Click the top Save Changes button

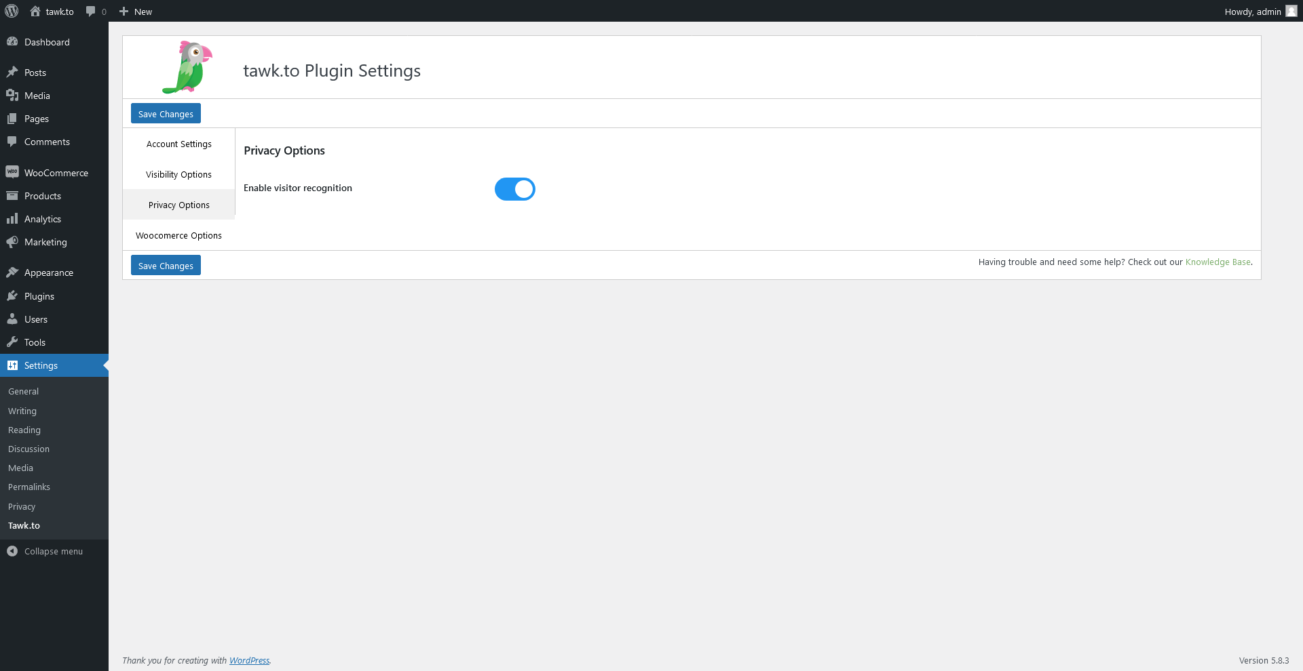pyautogui.click(x=166, y=114)
